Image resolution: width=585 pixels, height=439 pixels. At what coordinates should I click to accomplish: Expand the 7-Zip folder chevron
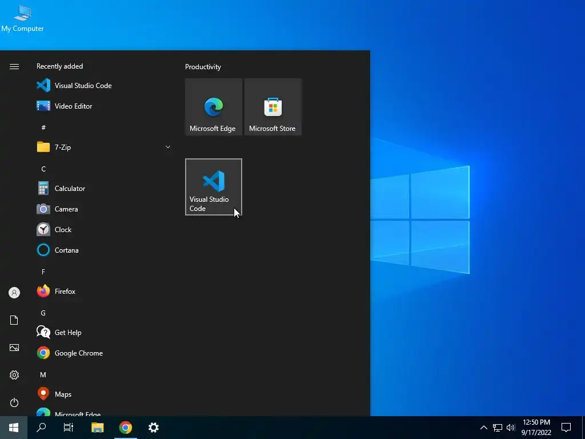168,147
